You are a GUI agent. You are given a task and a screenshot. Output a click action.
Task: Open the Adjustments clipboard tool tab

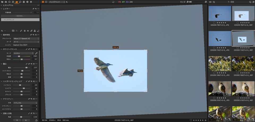(x=24, y=2)
